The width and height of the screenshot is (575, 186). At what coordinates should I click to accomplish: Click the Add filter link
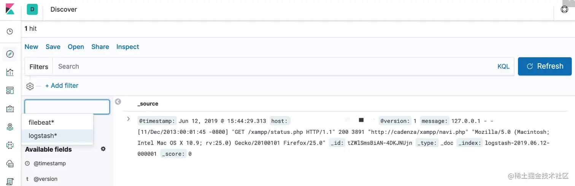coord(62,86)
